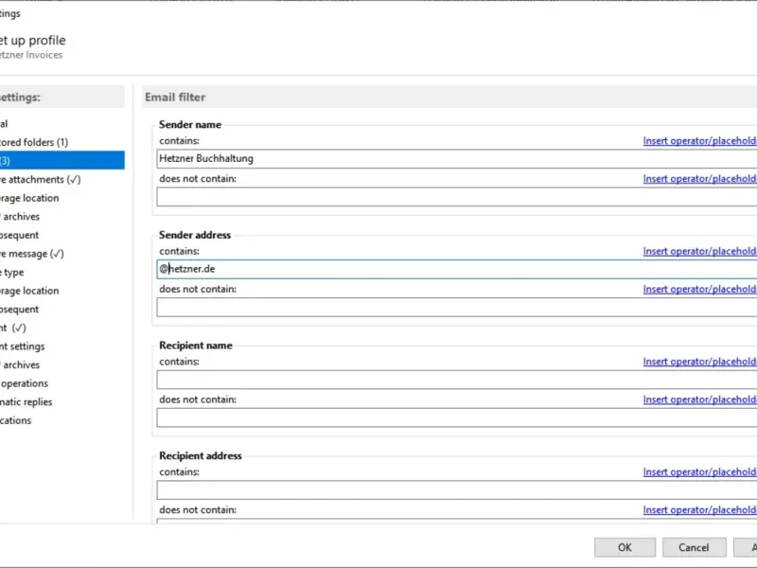Select the file operations sidebar entry
The height and width of the screenshot is (568, 757).
[24, 383]
